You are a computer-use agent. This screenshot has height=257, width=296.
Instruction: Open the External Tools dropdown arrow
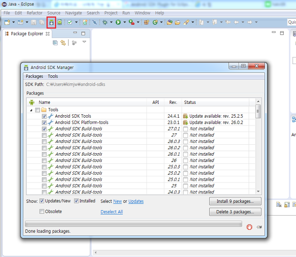138,22
